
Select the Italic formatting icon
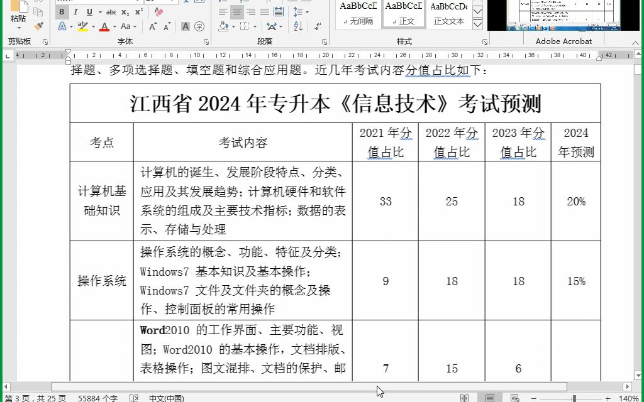point(76,11)
